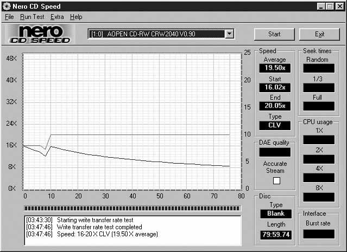Open the File menu
Screen dimensions: 347x252
pyautogui.click(x=9, y=17)
